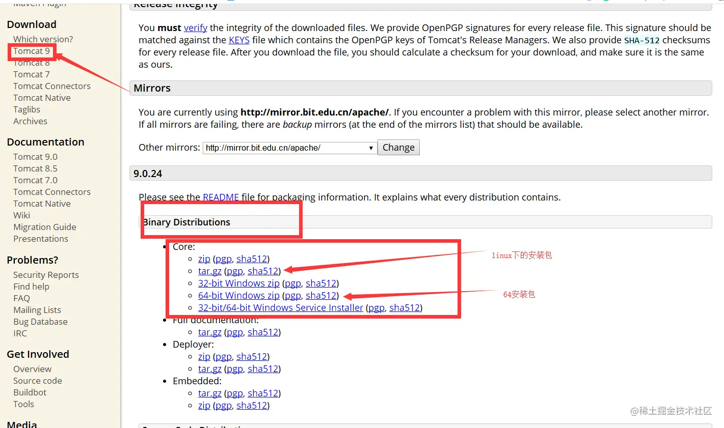Image resolution: width=724 pixels, height=428 pixels.
Task: Open Mailing Lists link
Action: (37, 310)
